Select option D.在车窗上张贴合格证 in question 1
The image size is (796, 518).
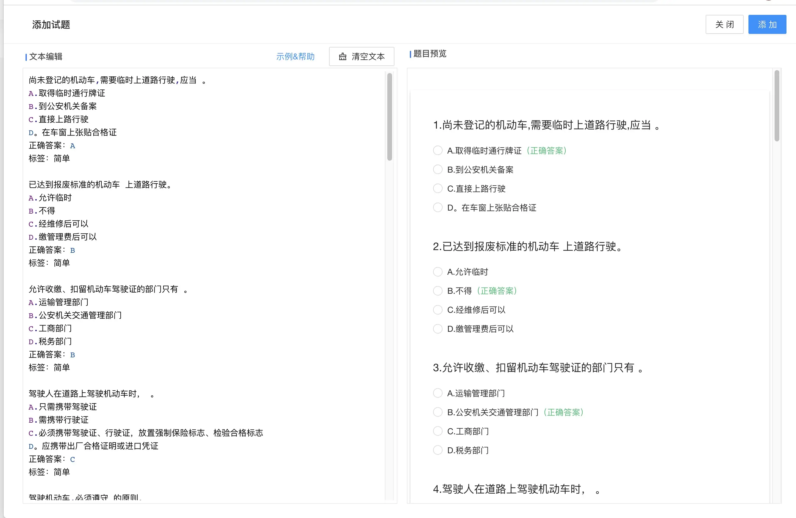coord(438,207)
